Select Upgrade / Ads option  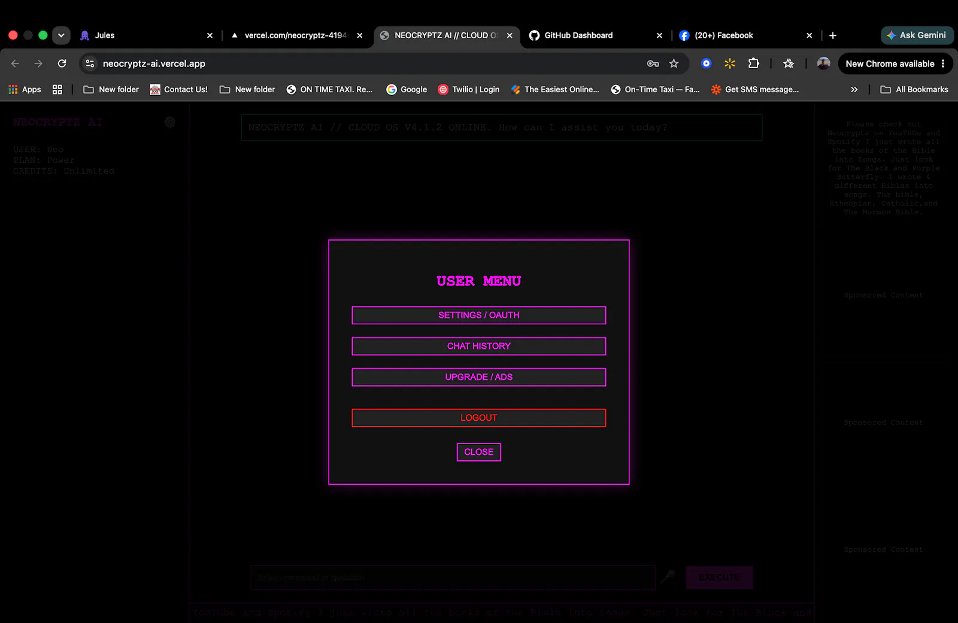pos(478,377)
